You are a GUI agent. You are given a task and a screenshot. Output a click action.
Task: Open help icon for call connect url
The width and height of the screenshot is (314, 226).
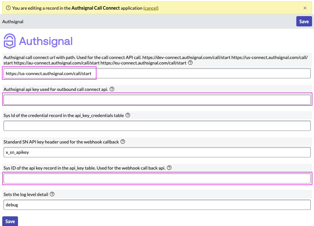tap(190, 63)
